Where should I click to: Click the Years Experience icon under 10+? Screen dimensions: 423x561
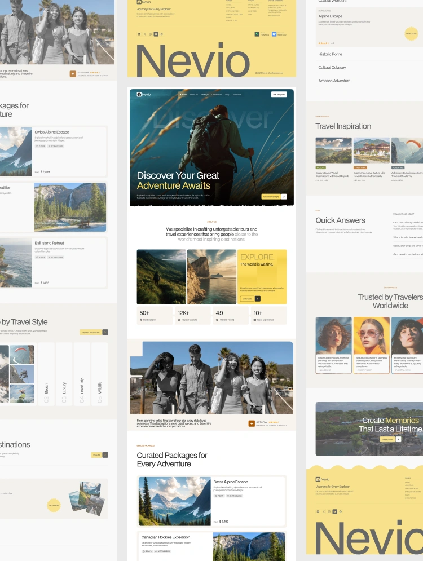tap(255, 320)
